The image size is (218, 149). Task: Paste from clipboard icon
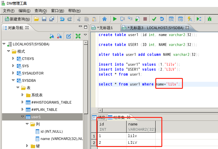coord(94,19)
